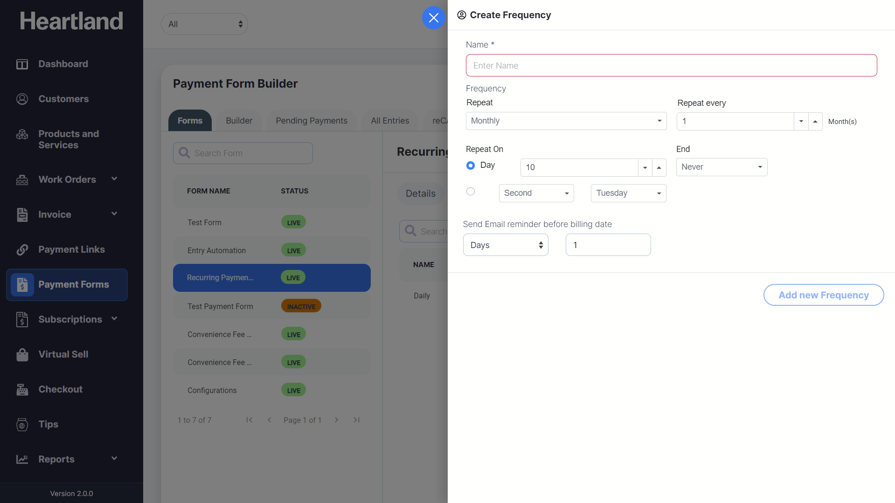Screen dimensions: 895x503
Task: Increase the Repeat every value
Action: tap(815, 121)
